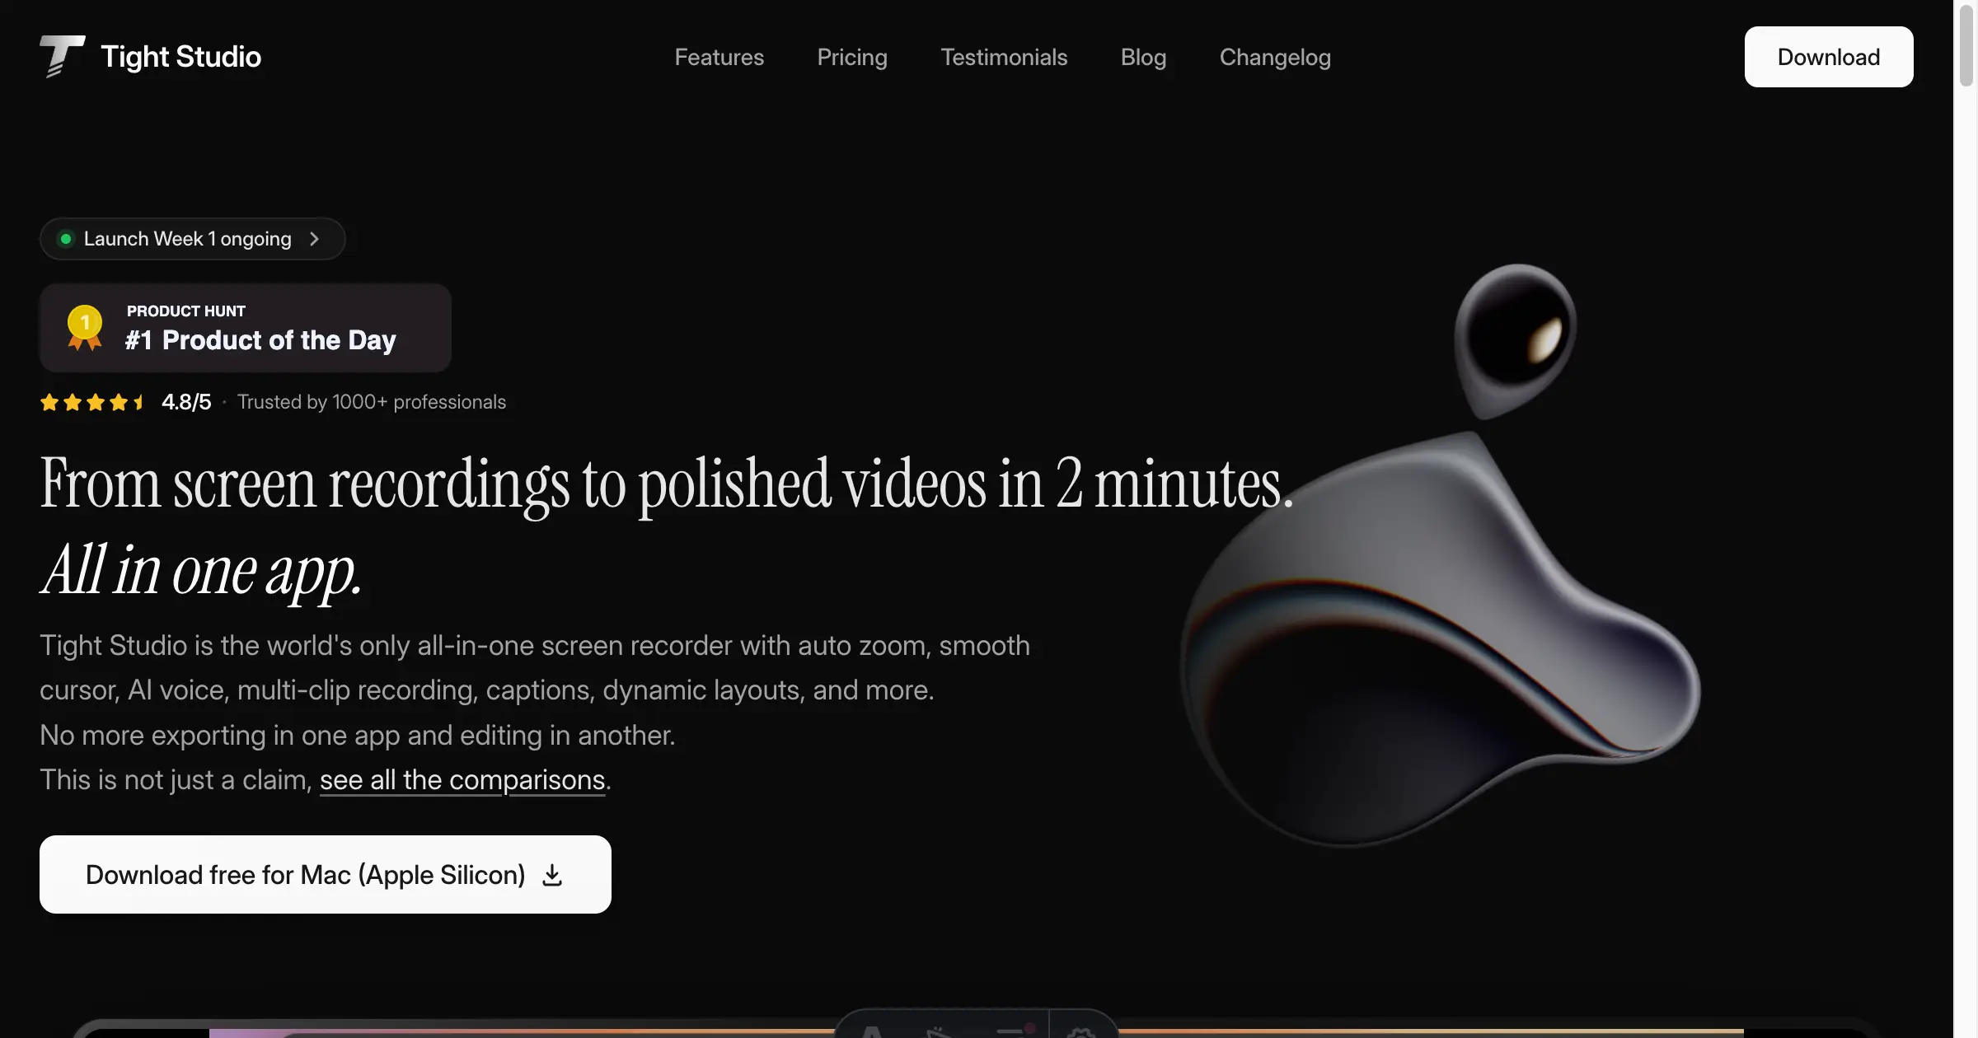The height and width of the screenshot is (1038, 1978).
Task: Open the Changelog nav item
Action: [x=1275, y=57]
